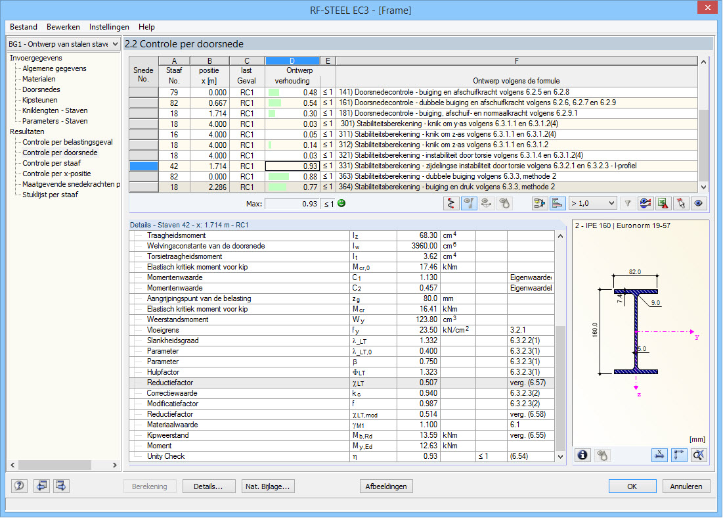The image size is (723, 518).
Task: Open the BG1 design case dropdown
Action: pos(62,44)
